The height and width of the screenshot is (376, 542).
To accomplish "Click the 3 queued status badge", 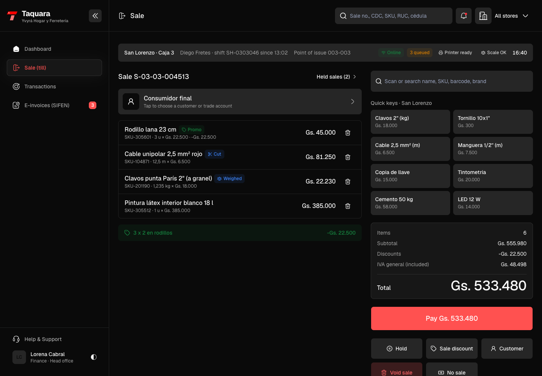I will [x=420, y=53].
